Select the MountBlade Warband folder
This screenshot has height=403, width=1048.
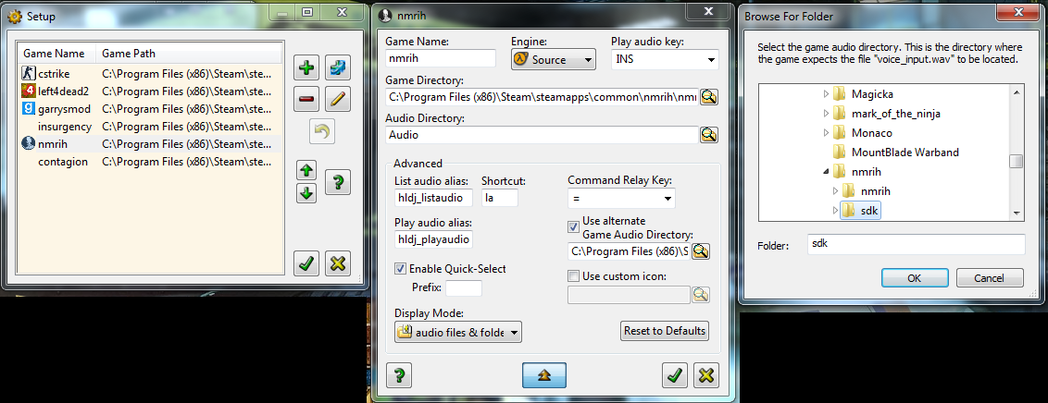[895, 153]
